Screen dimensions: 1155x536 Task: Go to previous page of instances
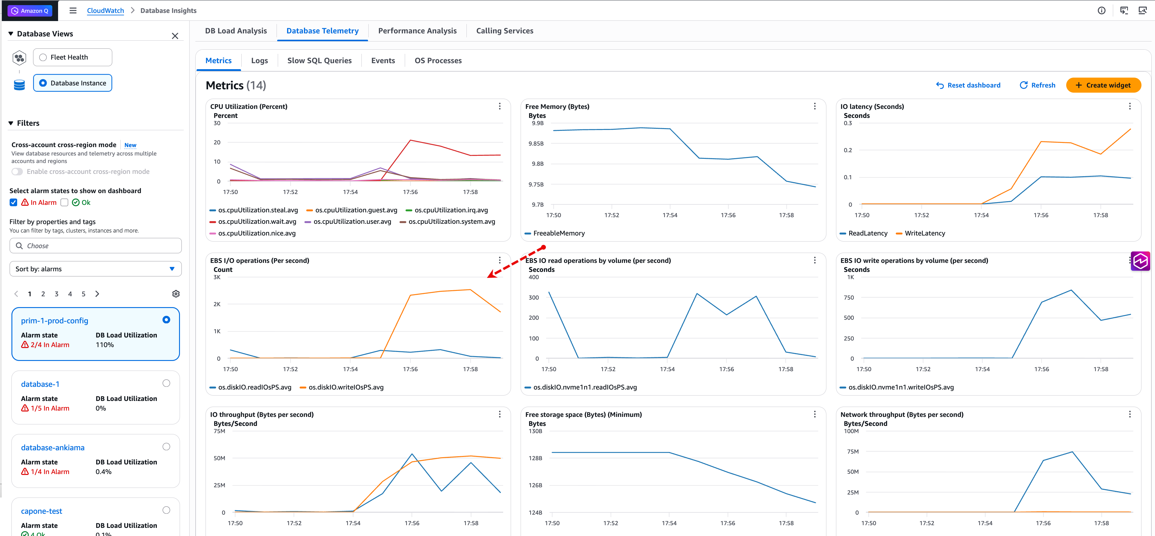[x=16, y=294]
